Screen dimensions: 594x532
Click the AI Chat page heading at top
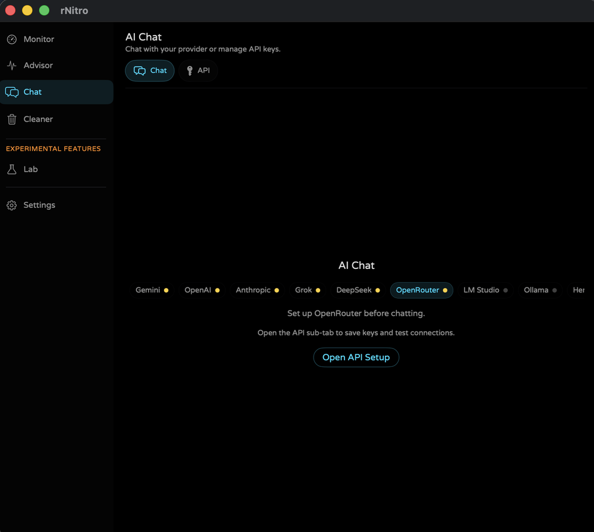pyautogui.click(x=144, y=37)
